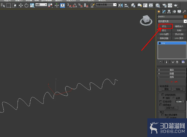Enable the 区域选择 checkbox
This screenshot has height=137, width=187.
(161, 101)
